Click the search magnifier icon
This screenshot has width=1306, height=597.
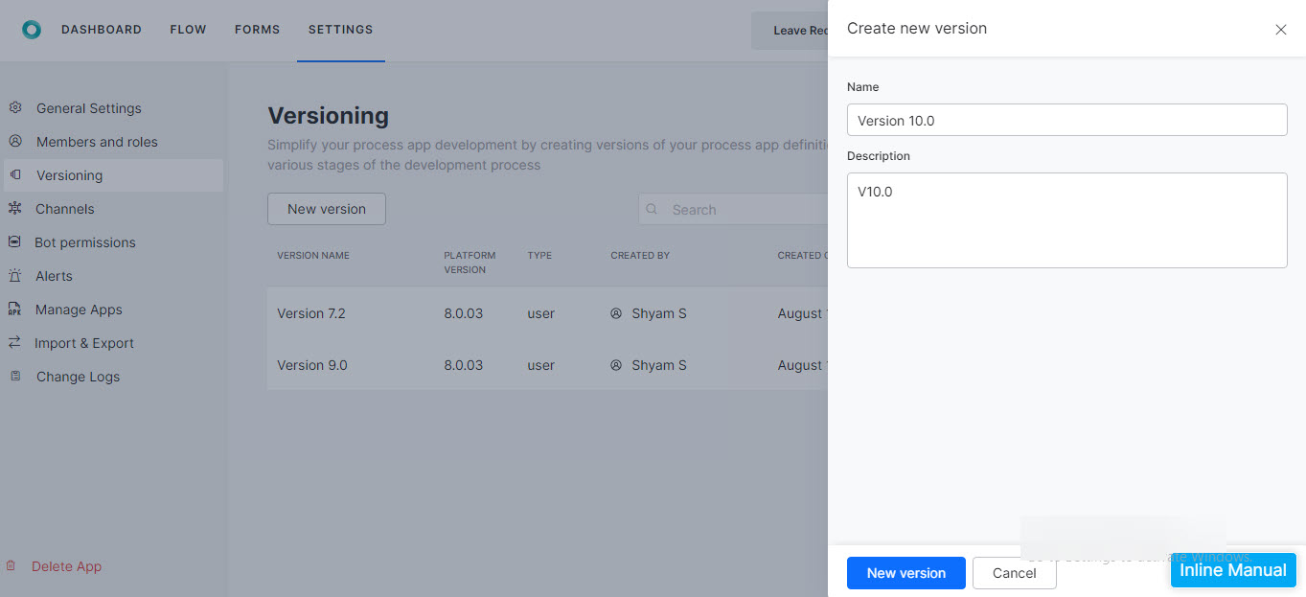pyautogui.click(x=653, y=209)
